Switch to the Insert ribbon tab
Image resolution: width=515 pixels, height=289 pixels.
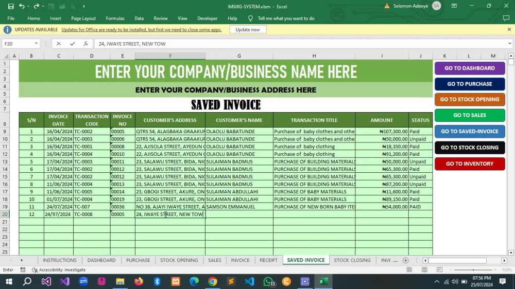(x=56, y=19)
